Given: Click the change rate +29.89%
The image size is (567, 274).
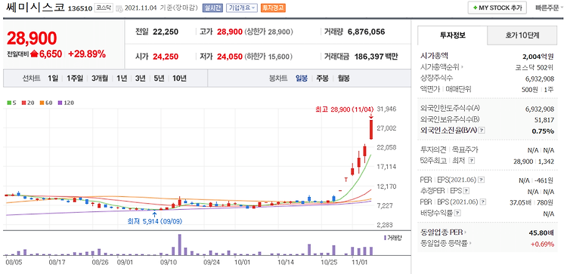Looking at the screenshot, I should [87, 54].
